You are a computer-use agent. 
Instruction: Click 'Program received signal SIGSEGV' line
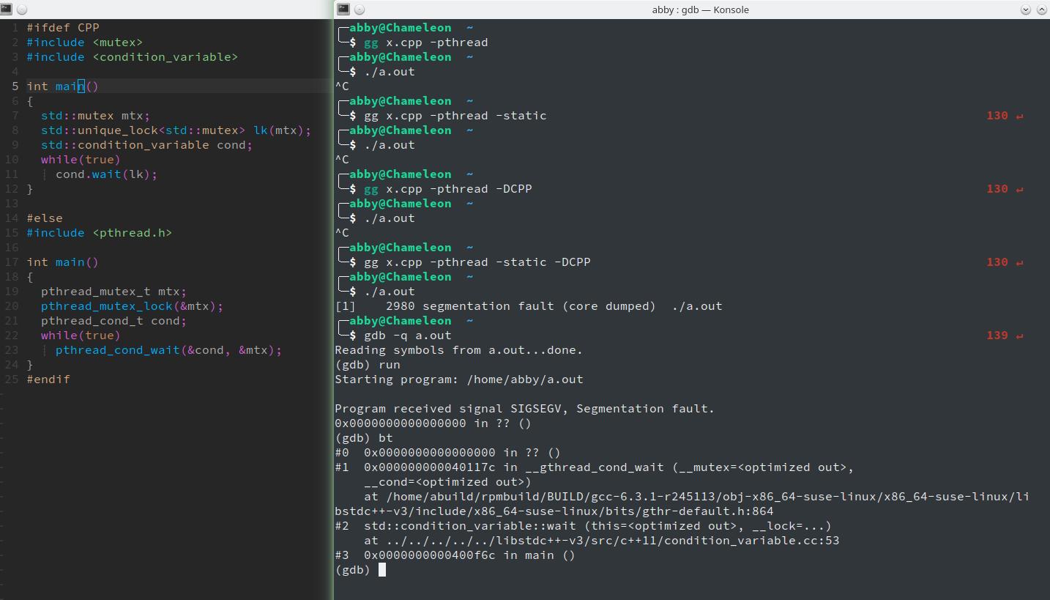point(525,409)
